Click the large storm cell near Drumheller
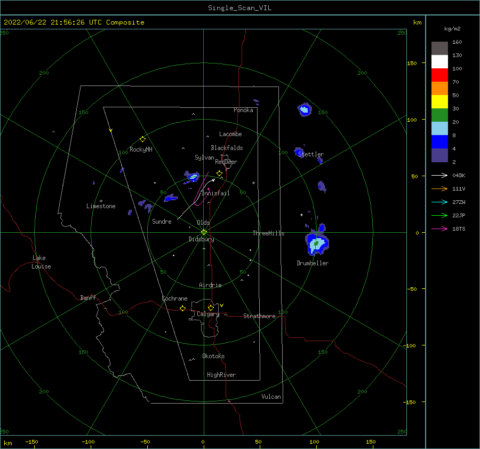Screen dimensions: 480x449 click(316, 243)
